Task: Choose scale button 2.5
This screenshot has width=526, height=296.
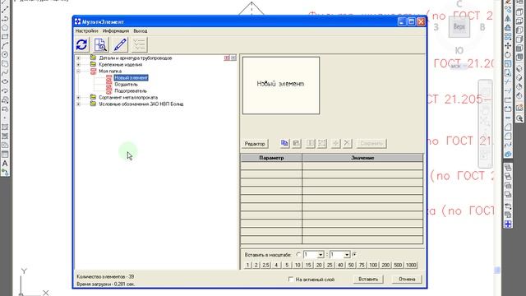Action: (266, 265)
